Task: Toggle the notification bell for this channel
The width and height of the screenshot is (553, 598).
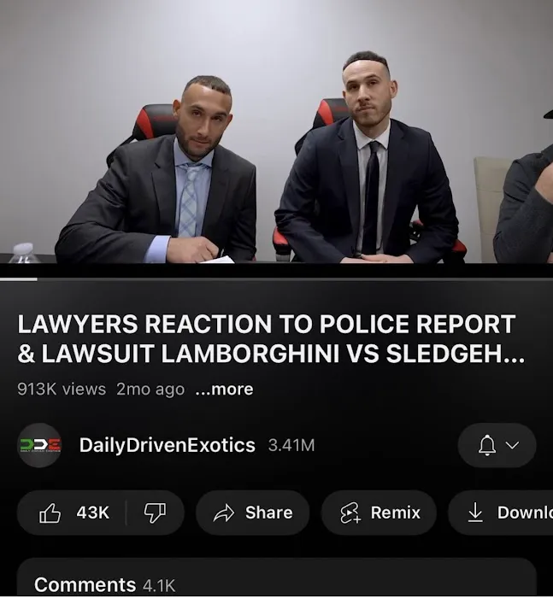Action: (x=487, y=445)
